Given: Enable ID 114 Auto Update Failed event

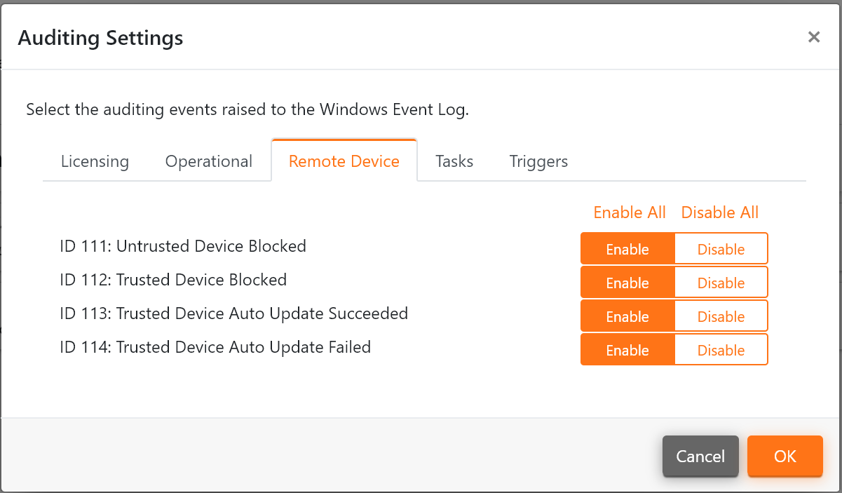Looking at the screenshot, I should click(627, 350).
